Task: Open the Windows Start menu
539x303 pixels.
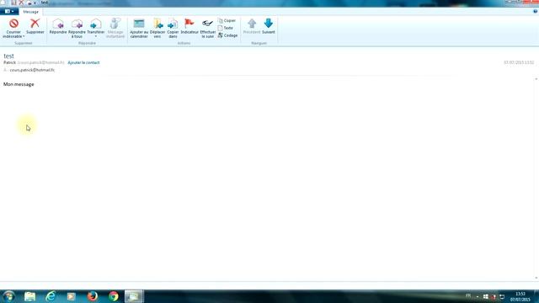Action: pos(8,296)
